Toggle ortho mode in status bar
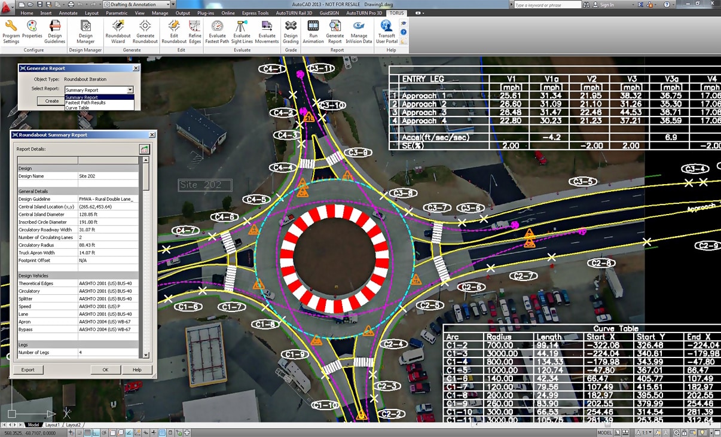Image resolution: width=721 pixels, height=437 pixels. (96, 433)
